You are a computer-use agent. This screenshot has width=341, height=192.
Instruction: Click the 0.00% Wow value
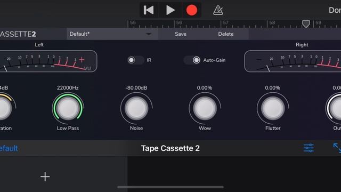(205, 87)
